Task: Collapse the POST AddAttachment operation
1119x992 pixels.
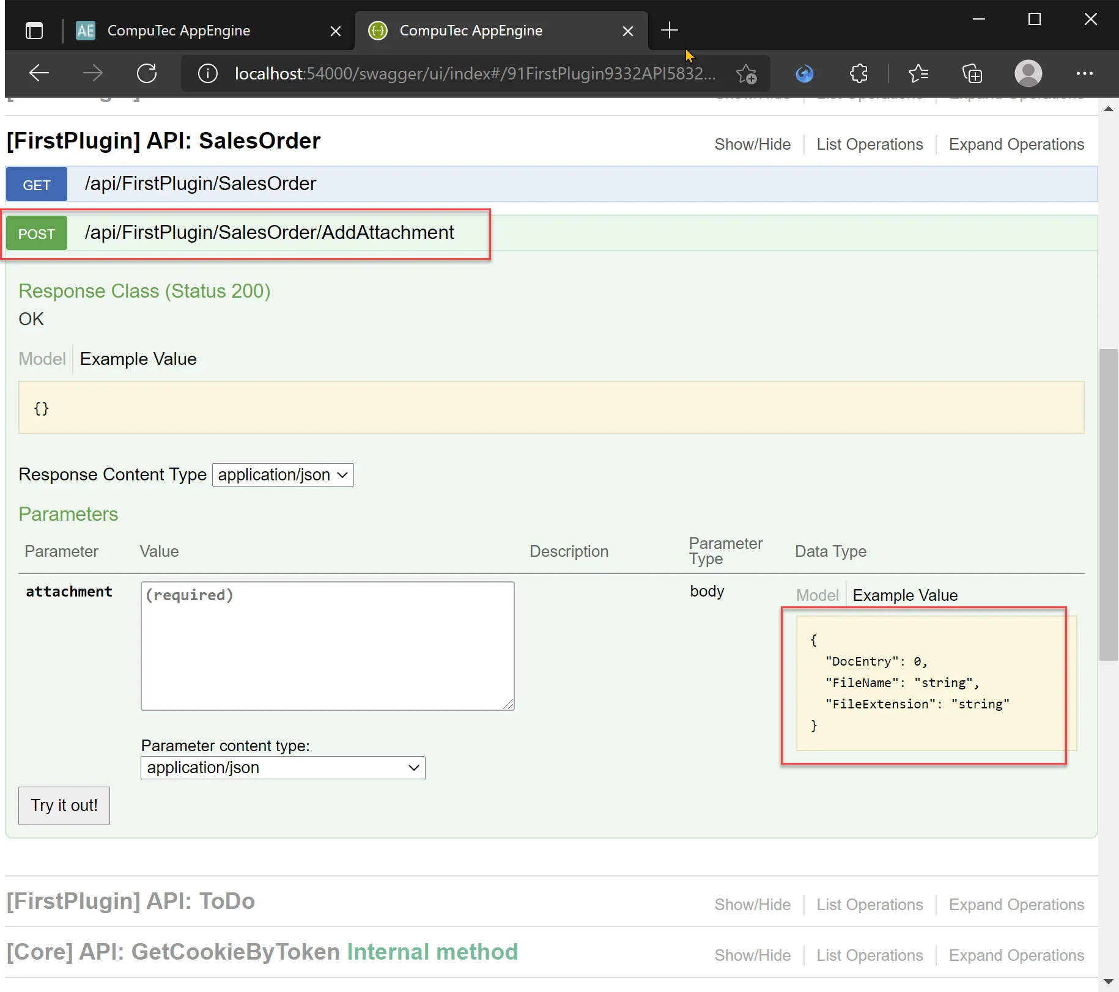Action: coord(269,233)
